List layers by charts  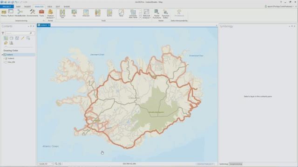11,43
